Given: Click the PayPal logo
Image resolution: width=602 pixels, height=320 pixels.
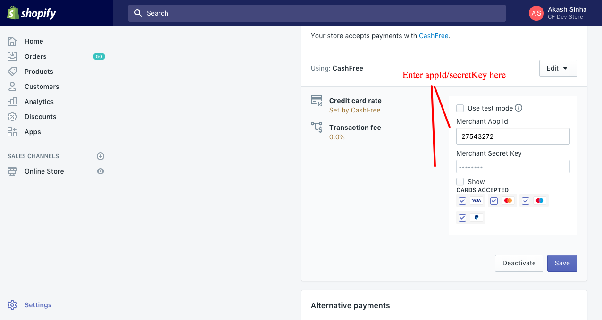Looking at the screenshot, I should [x=477, y=217].
